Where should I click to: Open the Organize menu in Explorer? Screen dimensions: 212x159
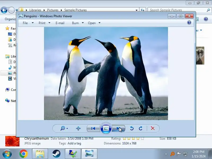click(10, 19)
